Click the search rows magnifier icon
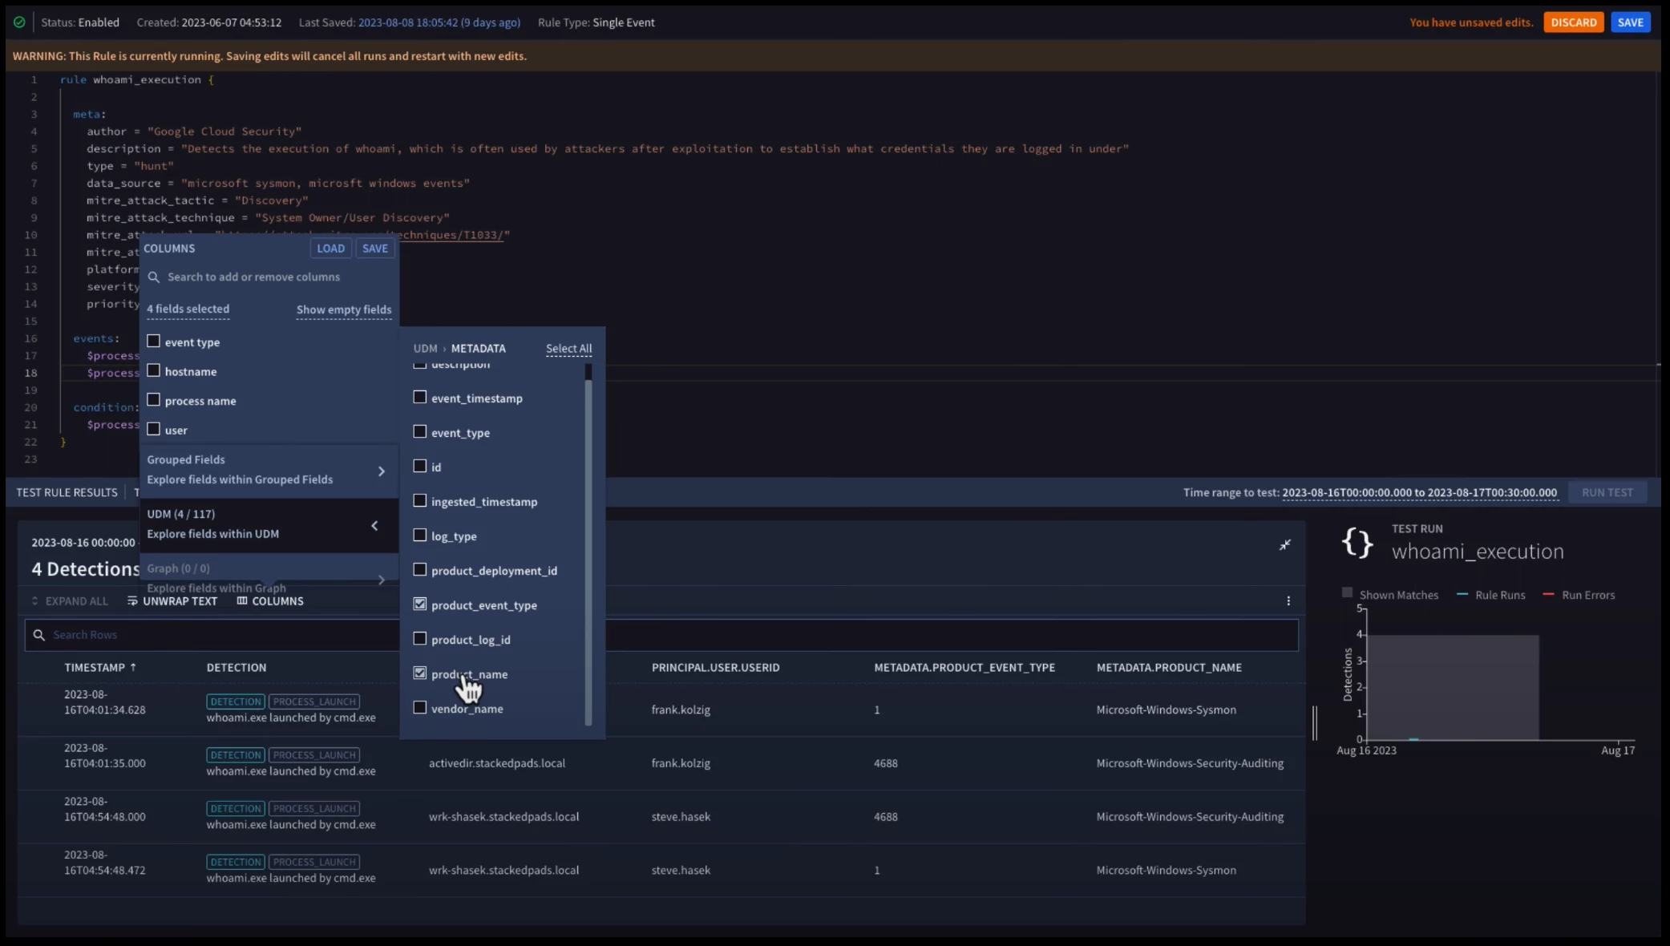 point(38,635)
